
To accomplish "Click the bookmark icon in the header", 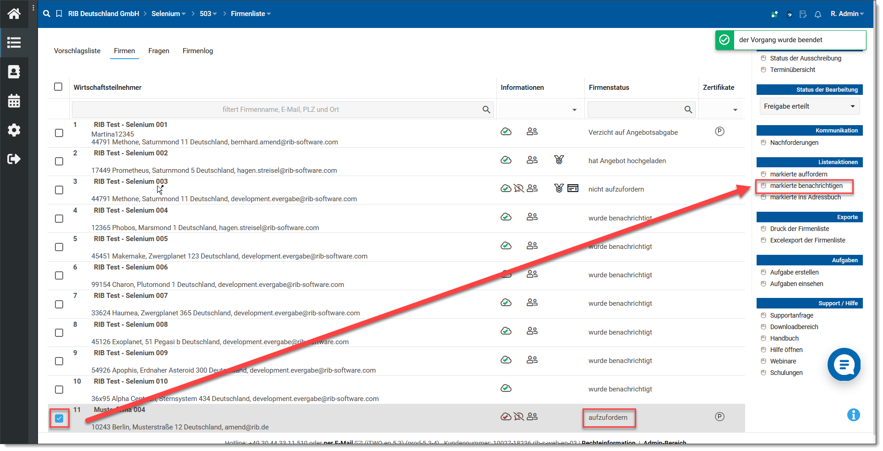I will (x=59, y=14).
